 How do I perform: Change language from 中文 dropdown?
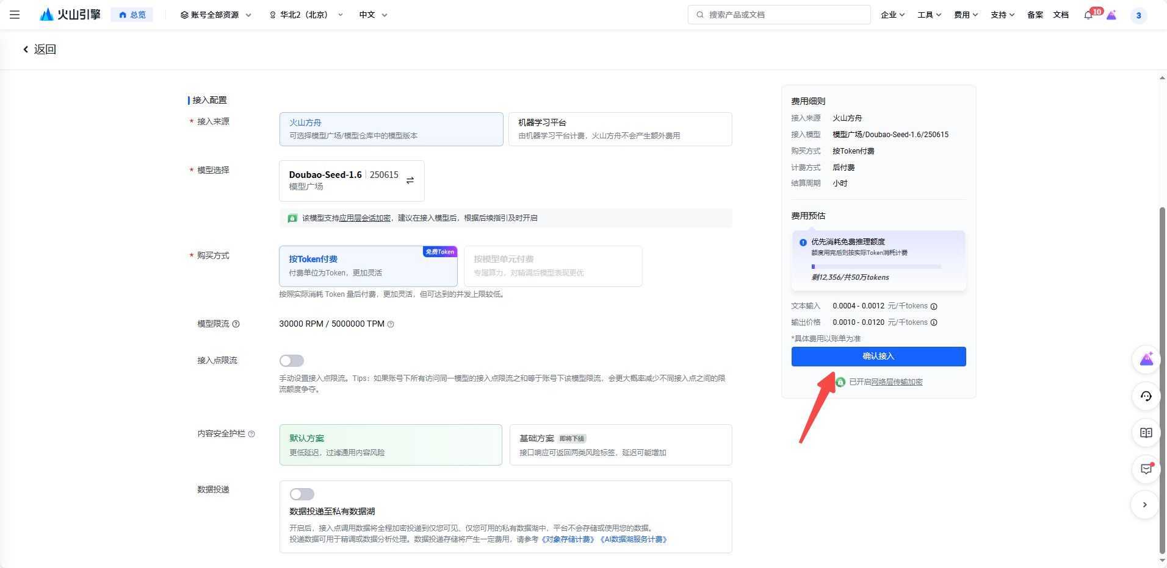coord(374,15)
